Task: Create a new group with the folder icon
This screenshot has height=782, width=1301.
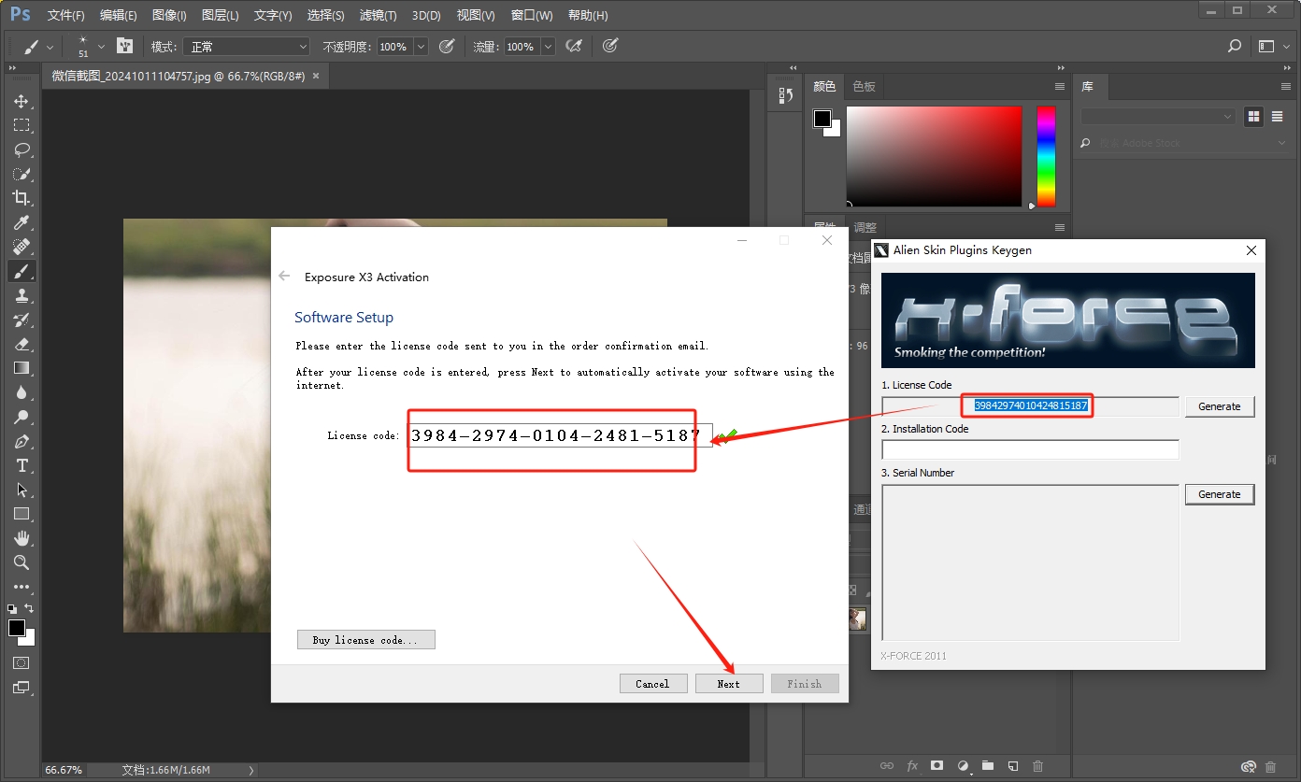Action: (x=988, y=766)
